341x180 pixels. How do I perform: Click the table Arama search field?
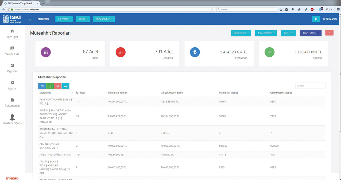coord(310,86)
